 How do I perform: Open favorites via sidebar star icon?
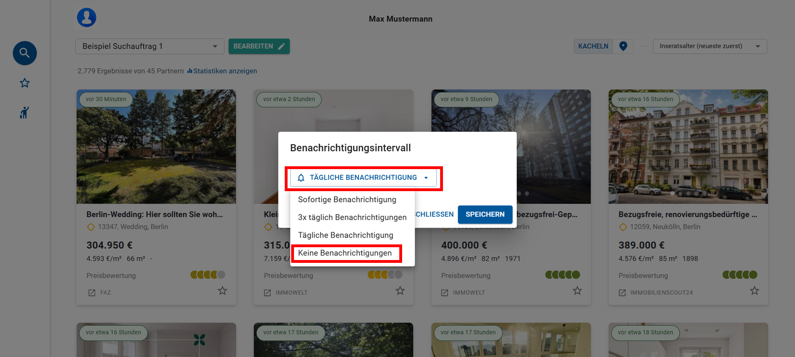coord(24,83)
